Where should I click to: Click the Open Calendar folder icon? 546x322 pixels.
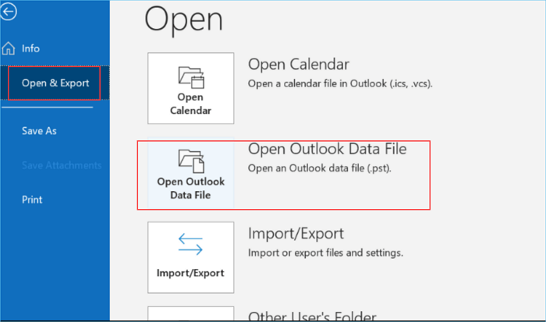pyautogui.click(x=190, y=76)
